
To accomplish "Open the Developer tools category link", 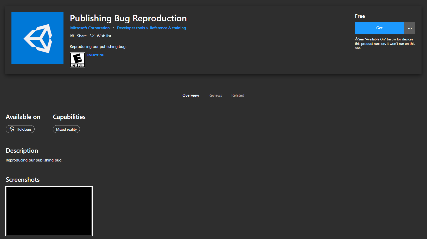I will tap(131, 28).
